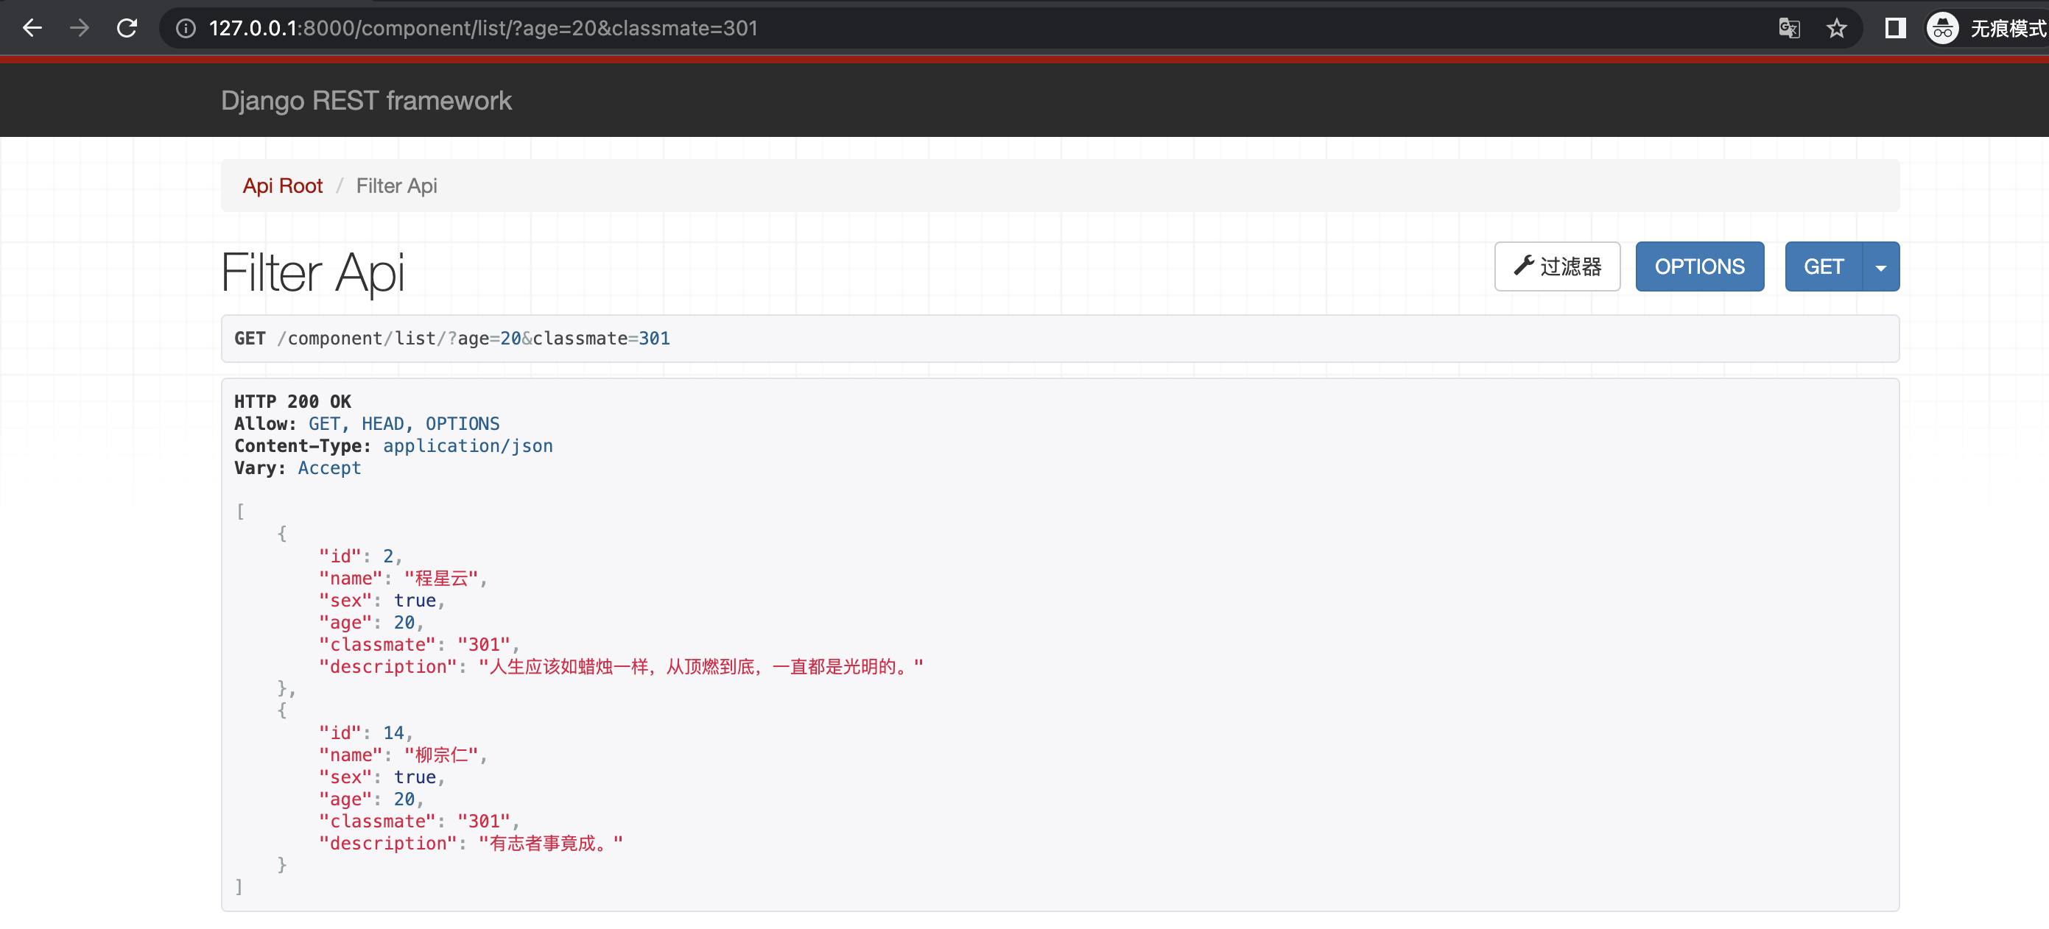Bookmark this page with star icon
2049x929 pixels.
[x=1836, y=29]
